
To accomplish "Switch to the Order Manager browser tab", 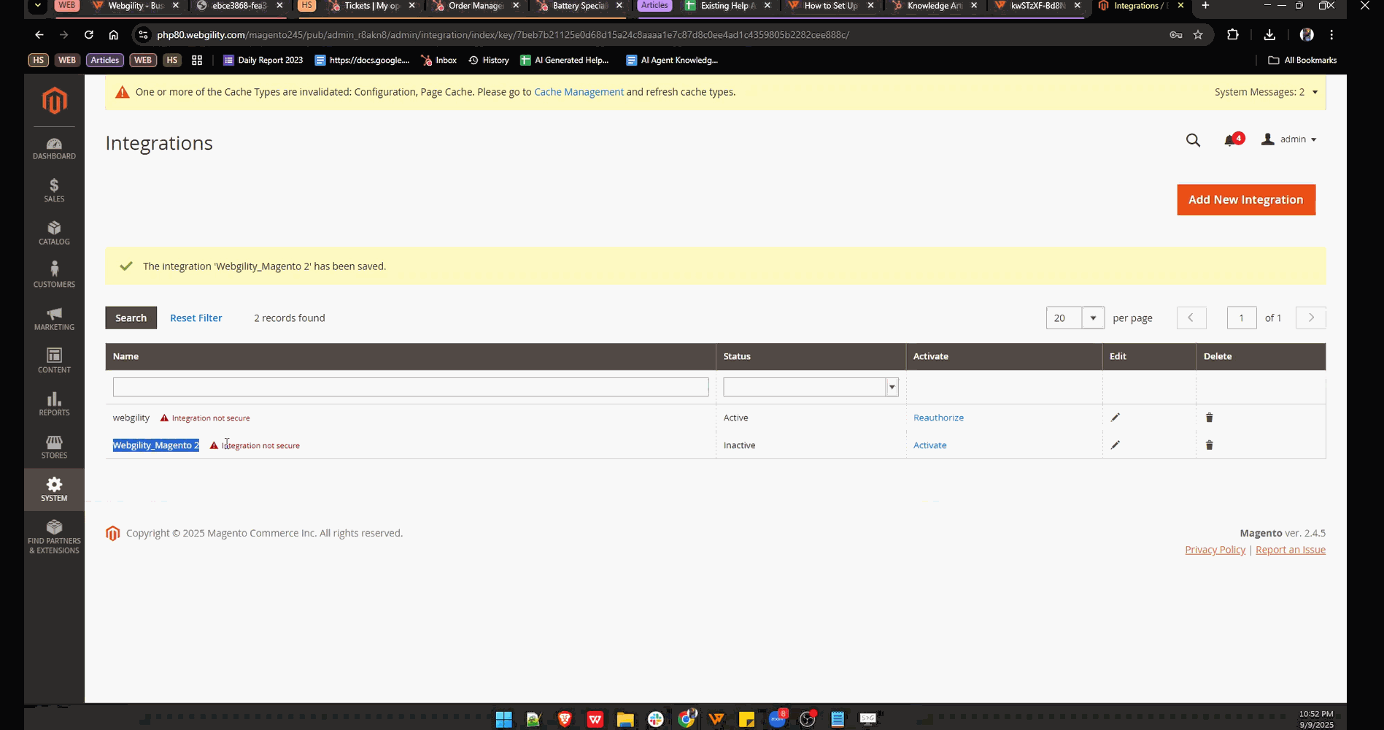I will (474, 6).
